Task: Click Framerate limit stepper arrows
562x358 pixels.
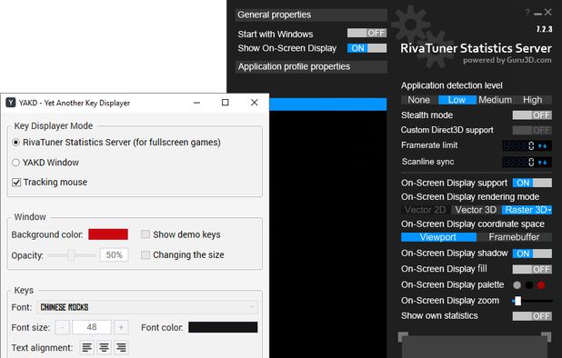Action: click(542, 145)
